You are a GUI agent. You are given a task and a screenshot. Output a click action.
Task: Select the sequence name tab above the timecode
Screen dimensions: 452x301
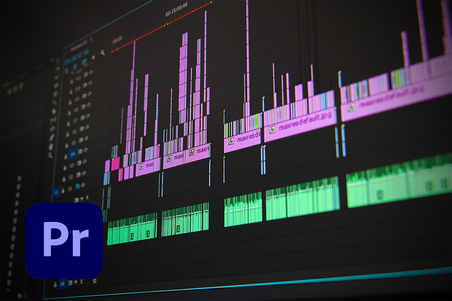pyautogui.click(x=78, y=45)
